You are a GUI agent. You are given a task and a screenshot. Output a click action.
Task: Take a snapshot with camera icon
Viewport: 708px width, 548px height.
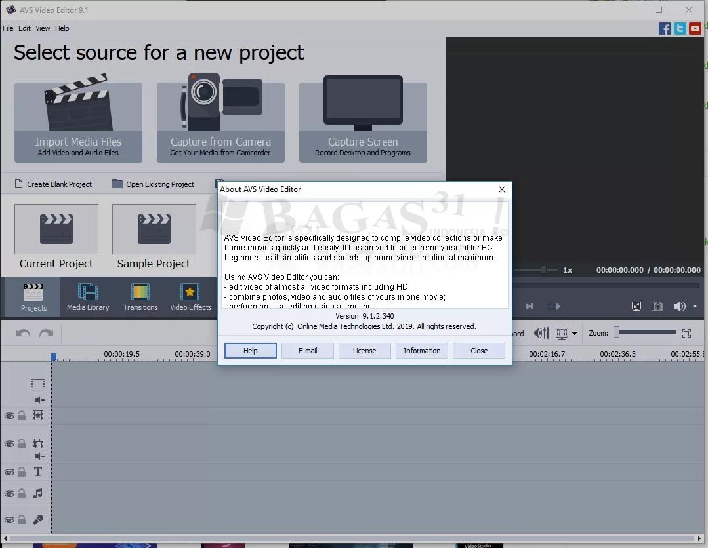(x=657, y=307)
